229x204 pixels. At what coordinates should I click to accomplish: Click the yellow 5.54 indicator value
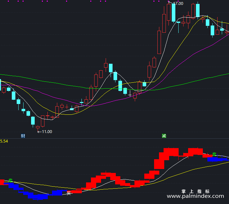coord(4,141)
